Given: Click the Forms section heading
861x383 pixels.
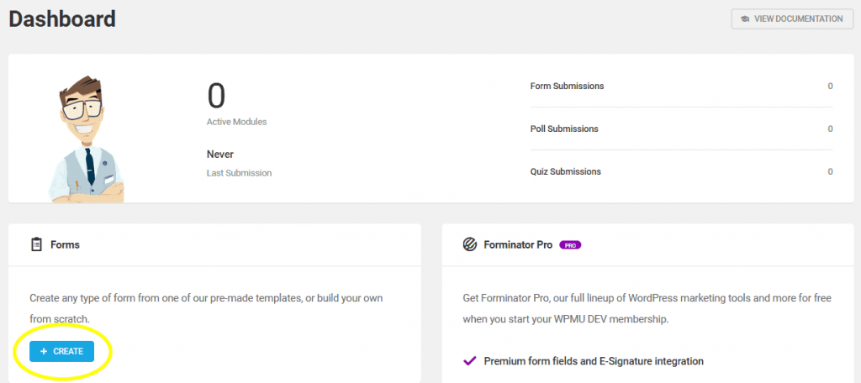Looking at the screenshot, I should coord(65,244).
